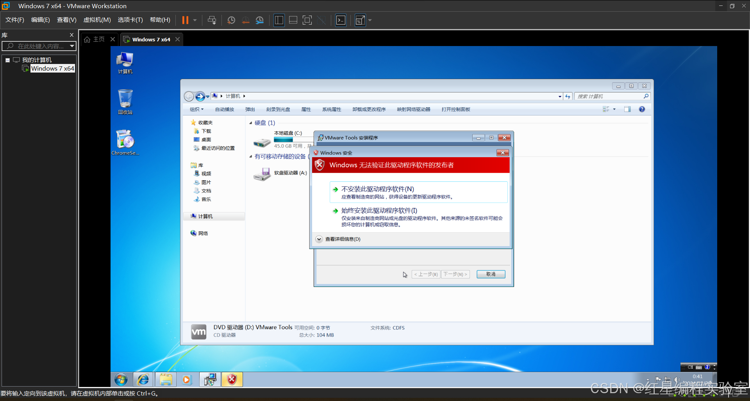Toggle the library sidebar view
This screenshot has width=750, height=401.
point(279,20)
